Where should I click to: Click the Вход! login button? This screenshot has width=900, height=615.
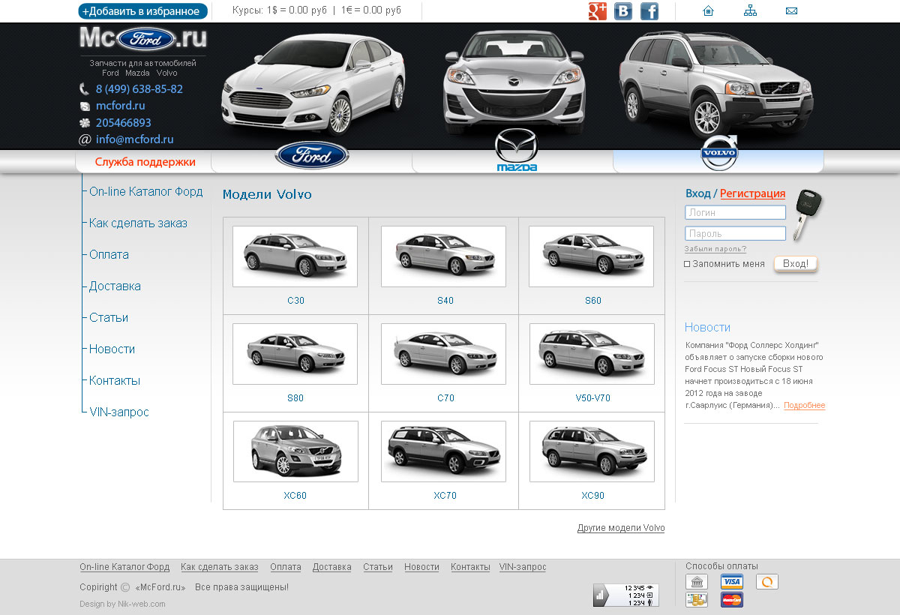coord(796,264)
